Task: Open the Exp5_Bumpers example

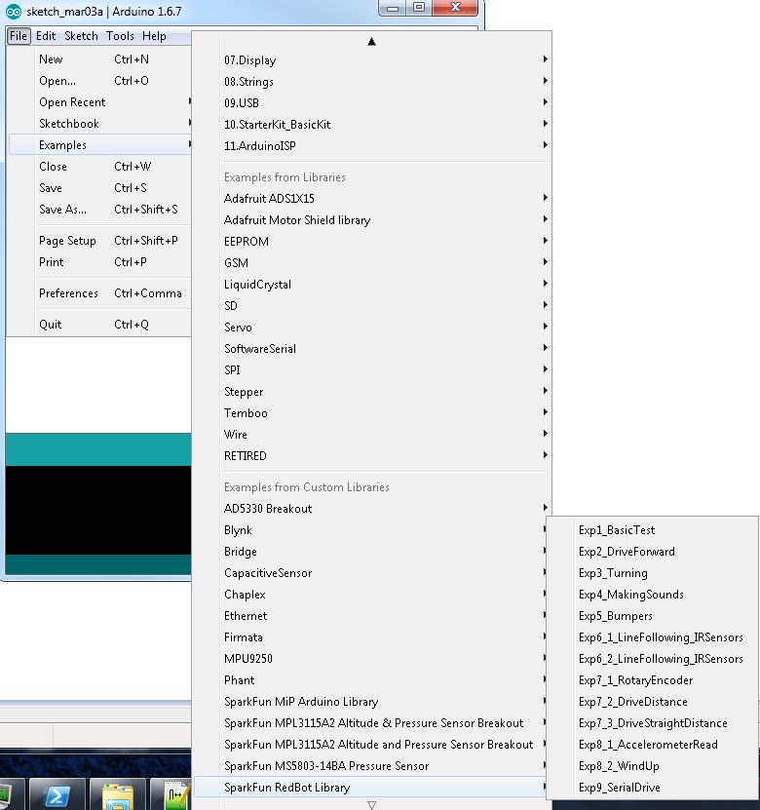Action: coord(652,616)
